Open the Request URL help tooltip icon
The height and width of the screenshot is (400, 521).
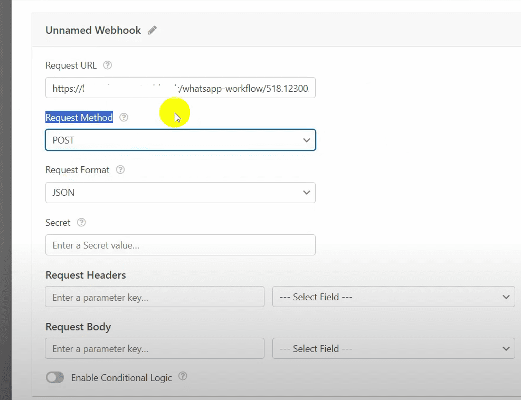[108, 65]
